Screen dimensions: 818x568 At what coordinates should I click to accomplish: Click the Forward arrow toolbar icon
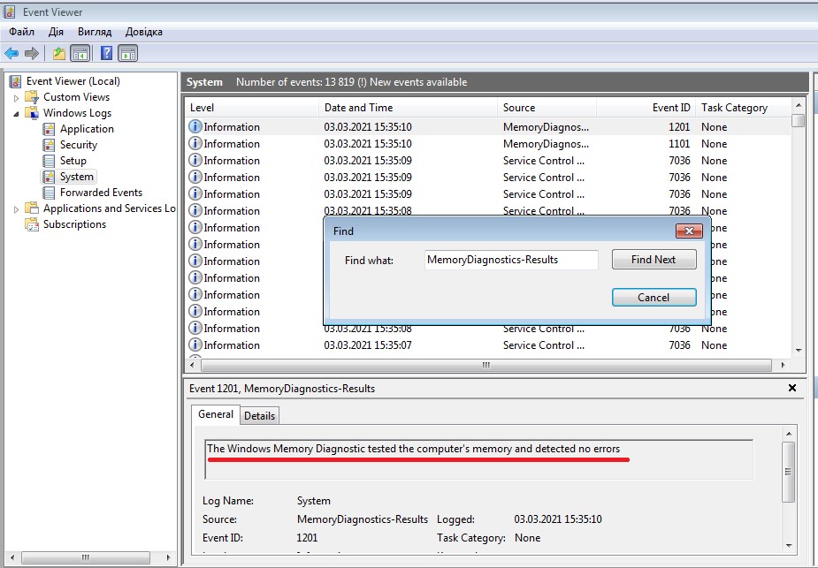click(32, 54)
